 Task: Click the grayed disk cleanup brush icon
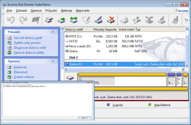click(x=161, y=20)
